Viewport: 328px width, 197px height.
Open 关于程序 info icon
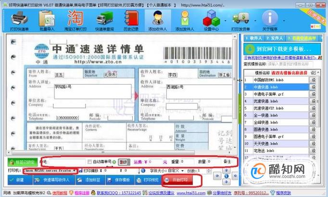click(x=270, y=21)
